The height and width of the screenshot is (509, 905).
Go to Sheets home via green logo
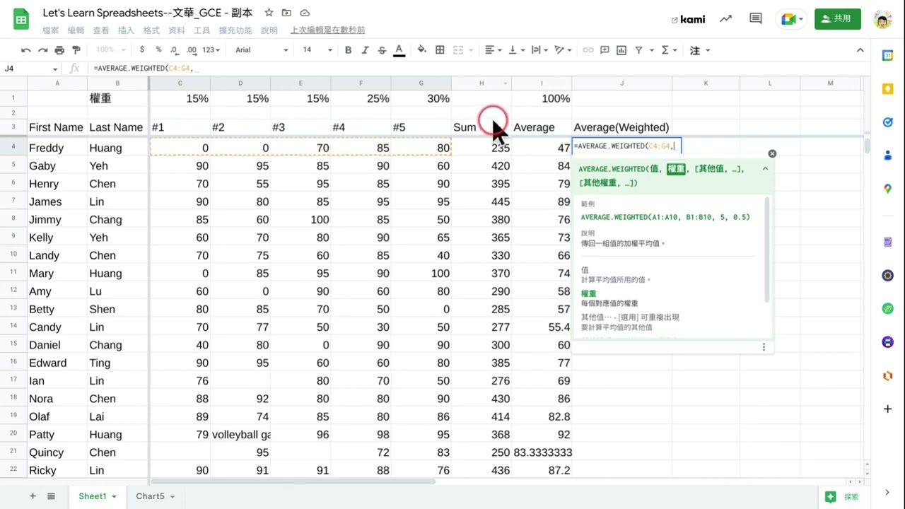coord(21,19)
